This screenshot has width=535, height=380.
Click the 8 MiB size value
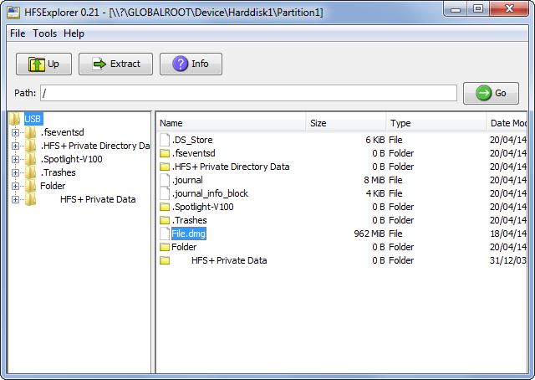click(x=374, y=180)
